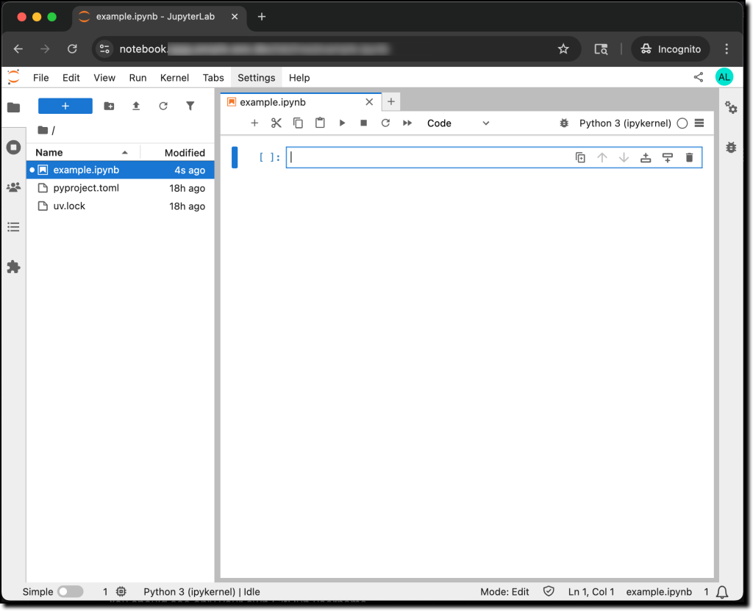Select the pyproject.toml file
This screenshot has width=753, height=611.
tap(86, 188)
